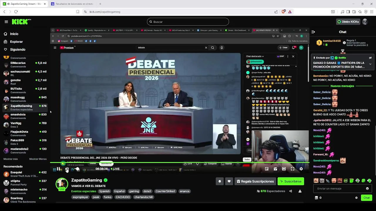Follow channel with heart button
The image size is (376, 211).
229,181
